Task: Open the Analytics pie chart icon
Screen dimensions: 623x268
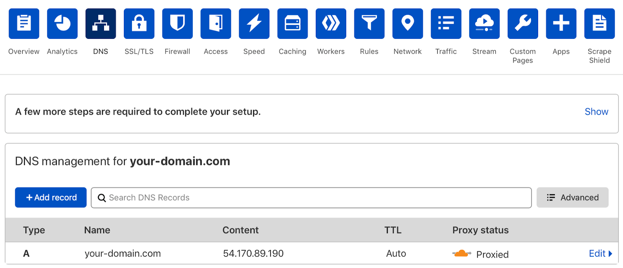Action: coord(62,24)
